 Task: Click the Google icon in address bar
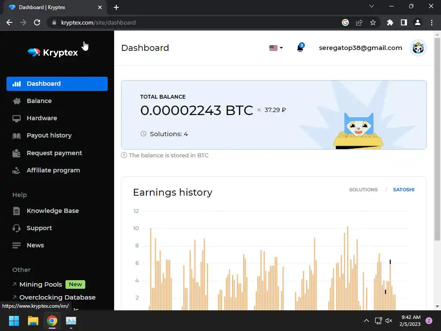coord(345,22)
